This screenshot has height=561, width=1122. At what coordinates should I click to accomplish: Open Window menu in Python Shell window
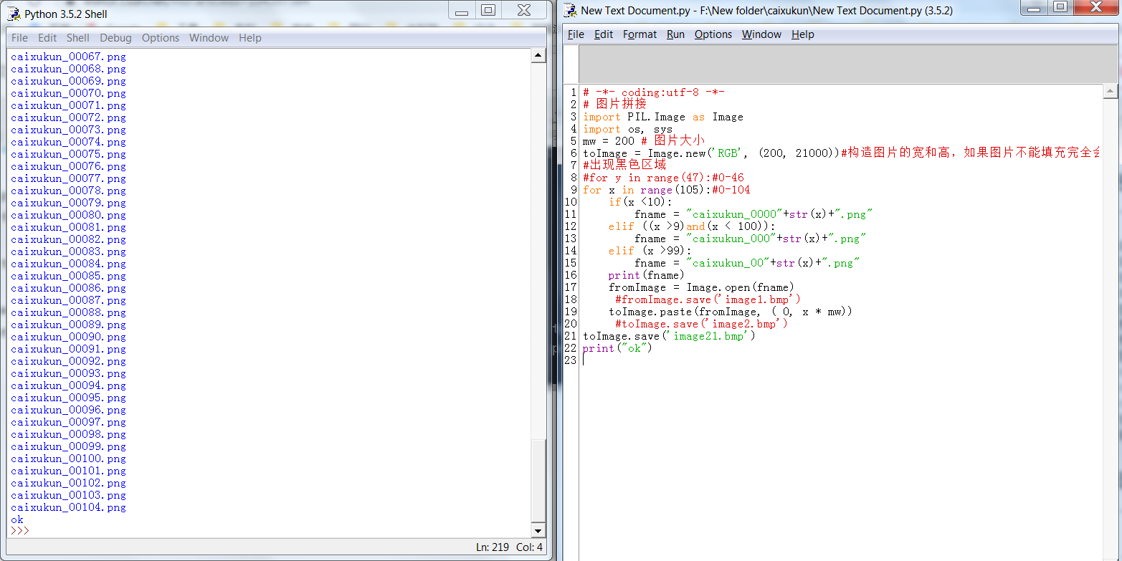coord(209,38)
